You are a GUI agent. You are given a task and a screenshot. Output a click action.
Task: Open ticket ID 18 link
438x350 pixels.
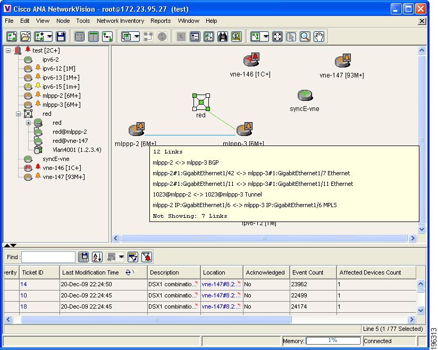click(x=23, y=307)
